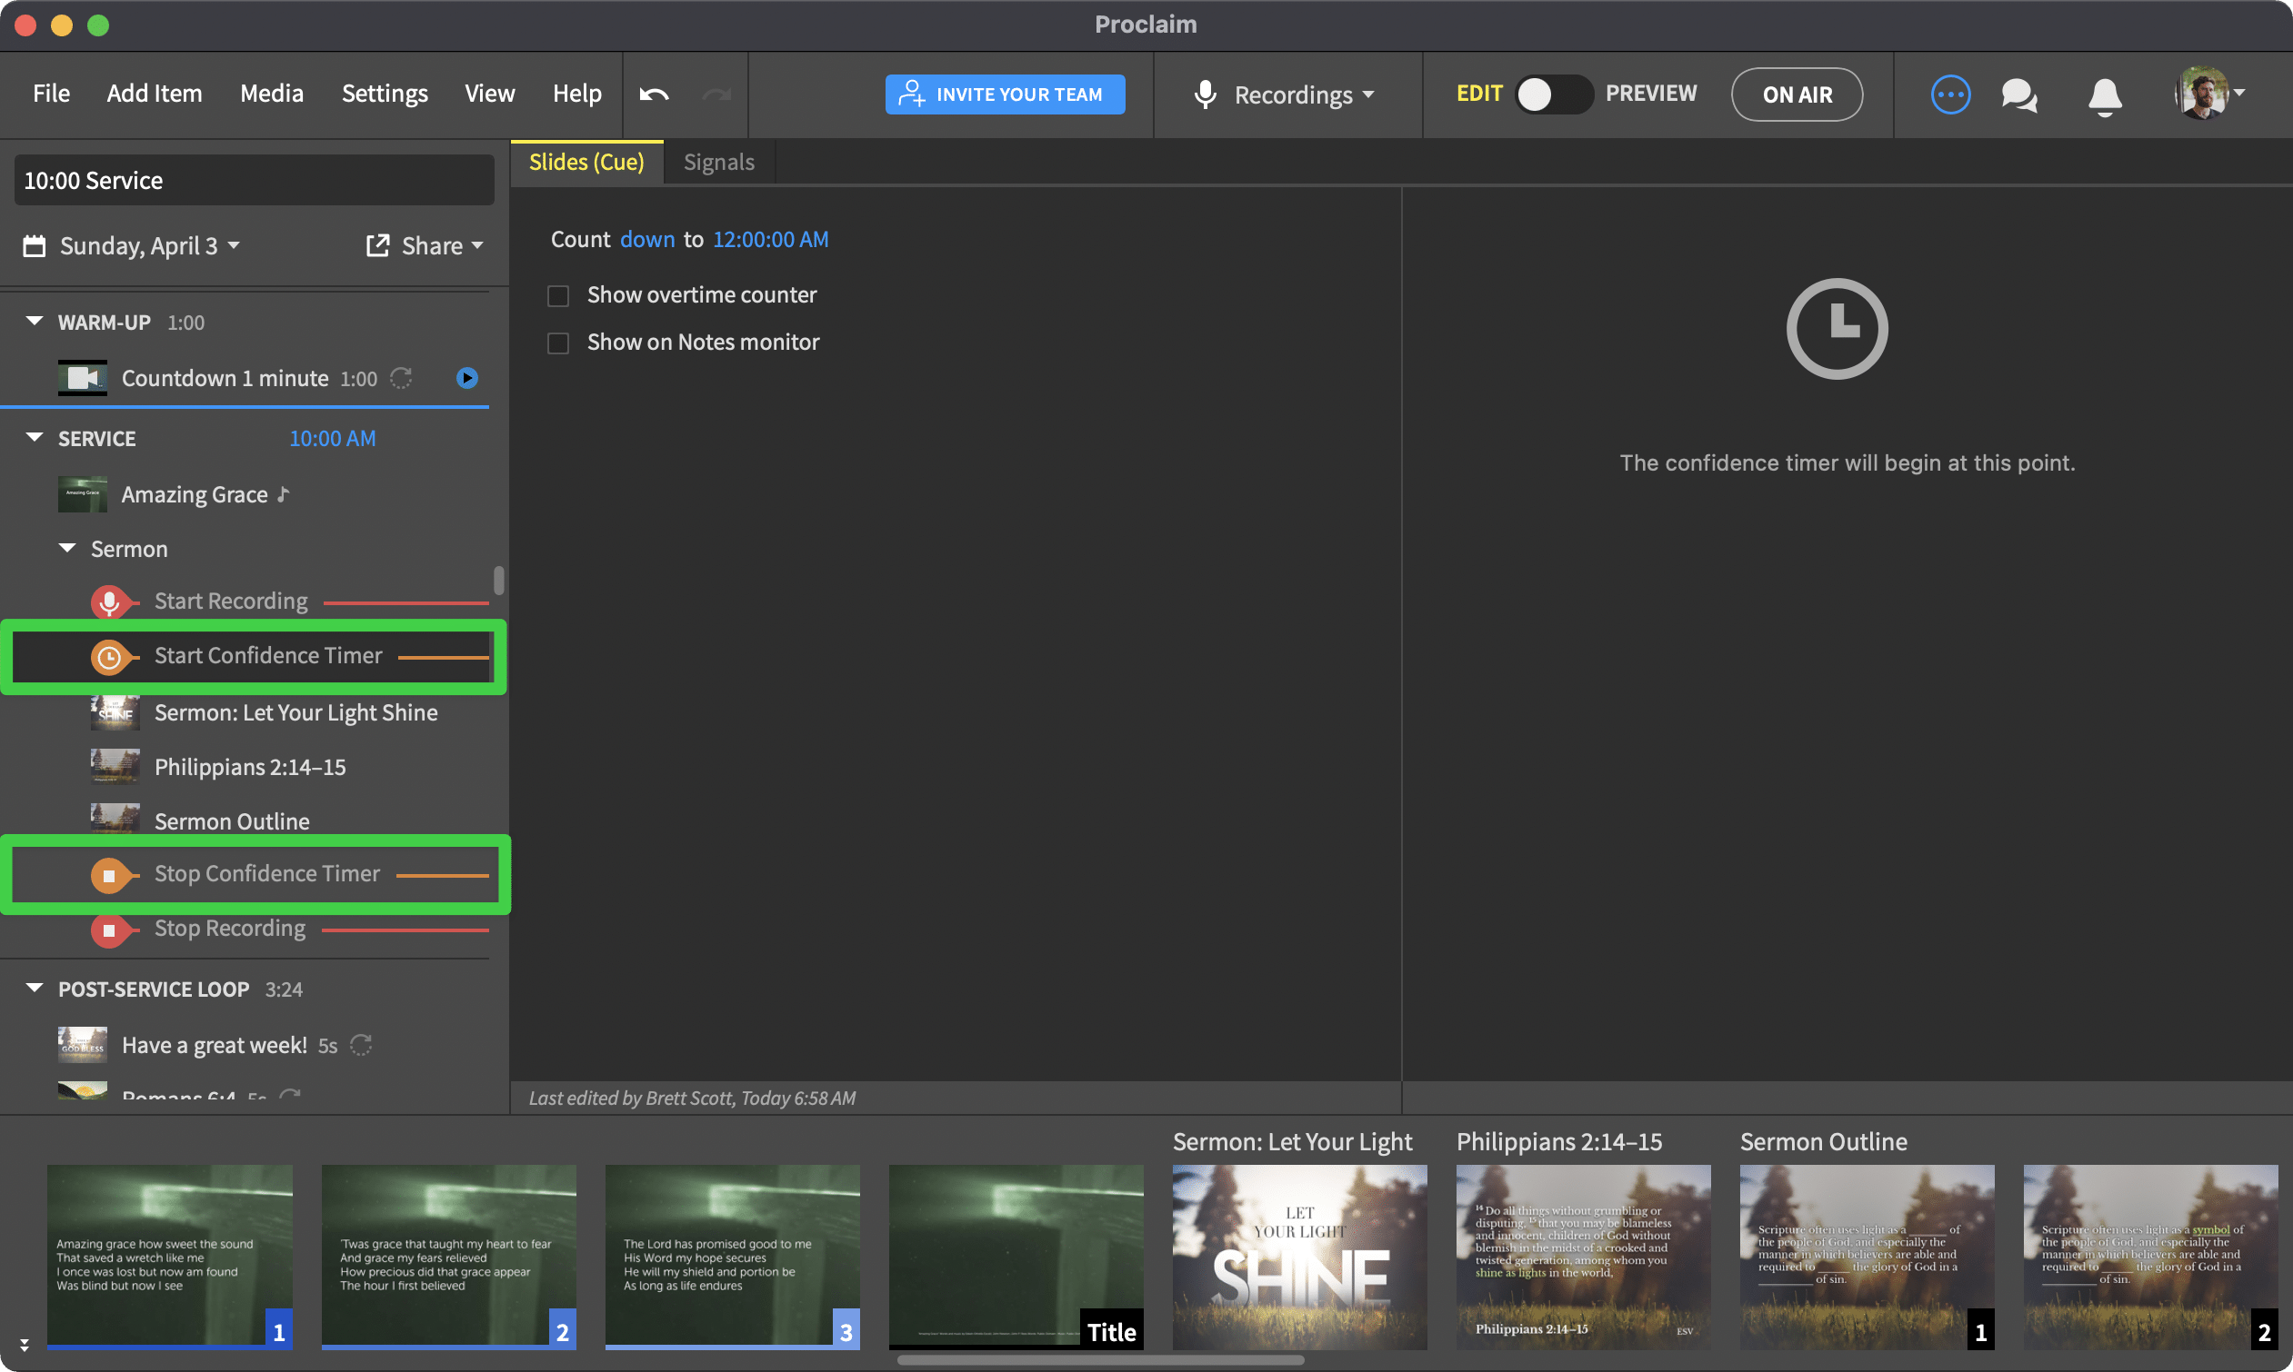The image size is (2293, 1372).
Task: Select the Let Your Light SHINE slide thumbnail
Action: point(1298,1257)
